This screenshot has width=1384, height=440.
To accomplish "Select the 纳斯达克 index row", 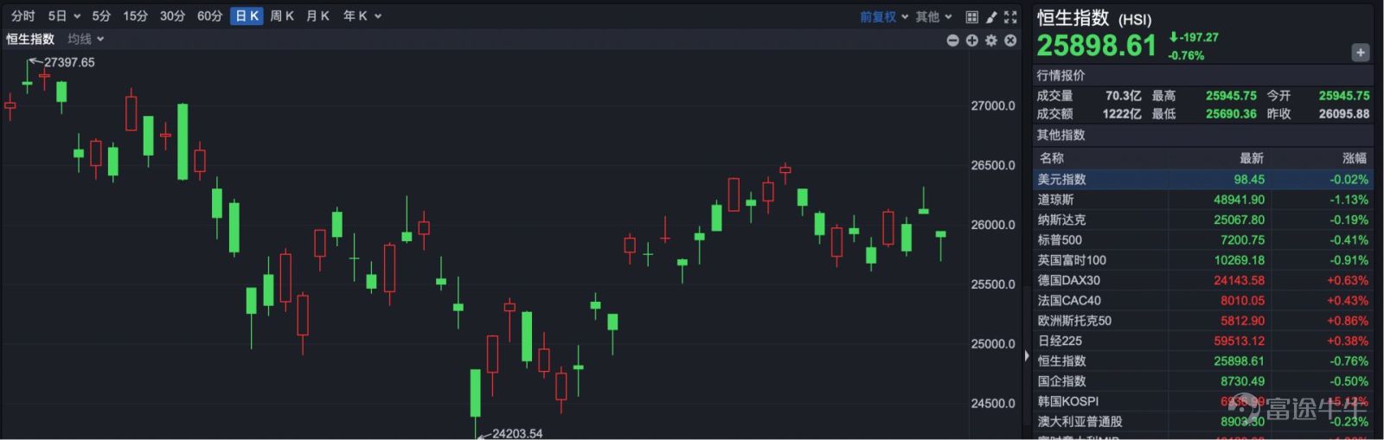I will 1203,220.
